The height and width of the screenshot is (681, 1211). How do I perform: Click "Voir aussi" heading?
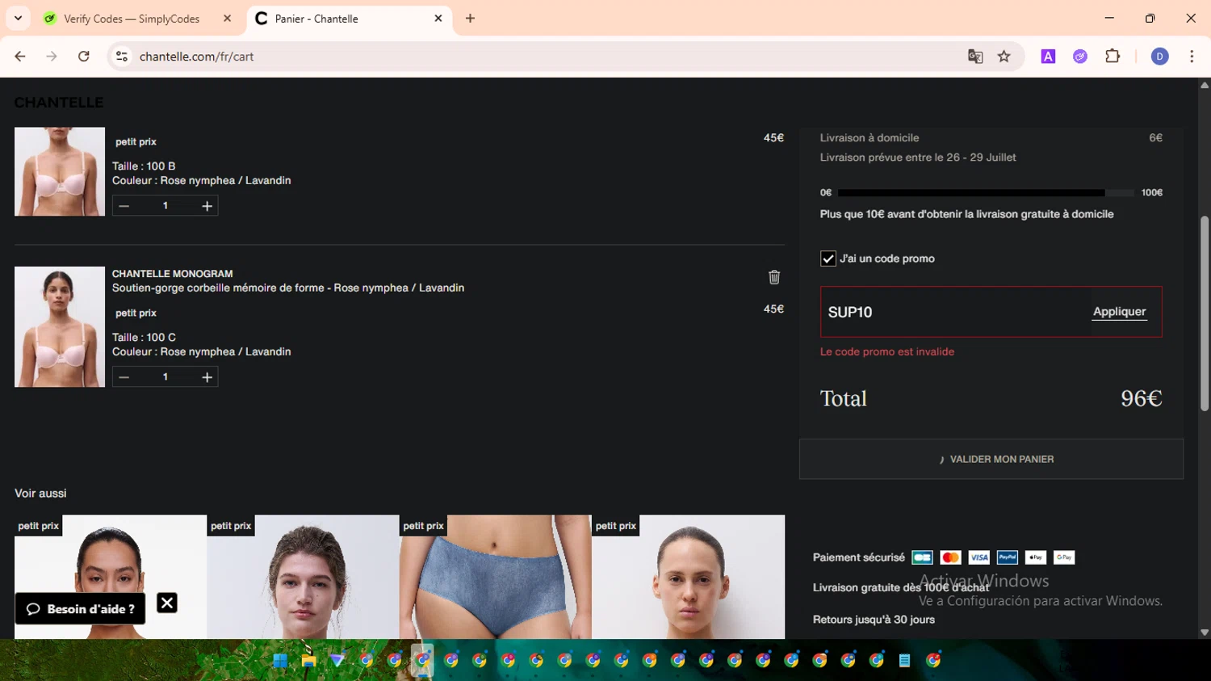(x=40, y=494)
